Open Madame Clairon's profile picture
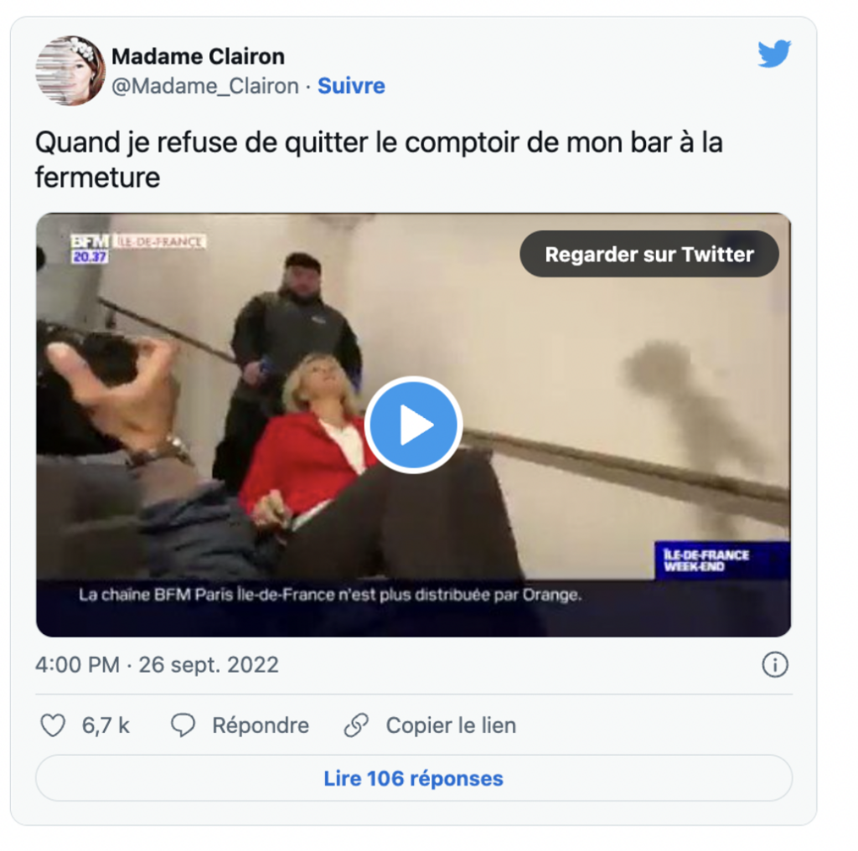 pos(70,70)
